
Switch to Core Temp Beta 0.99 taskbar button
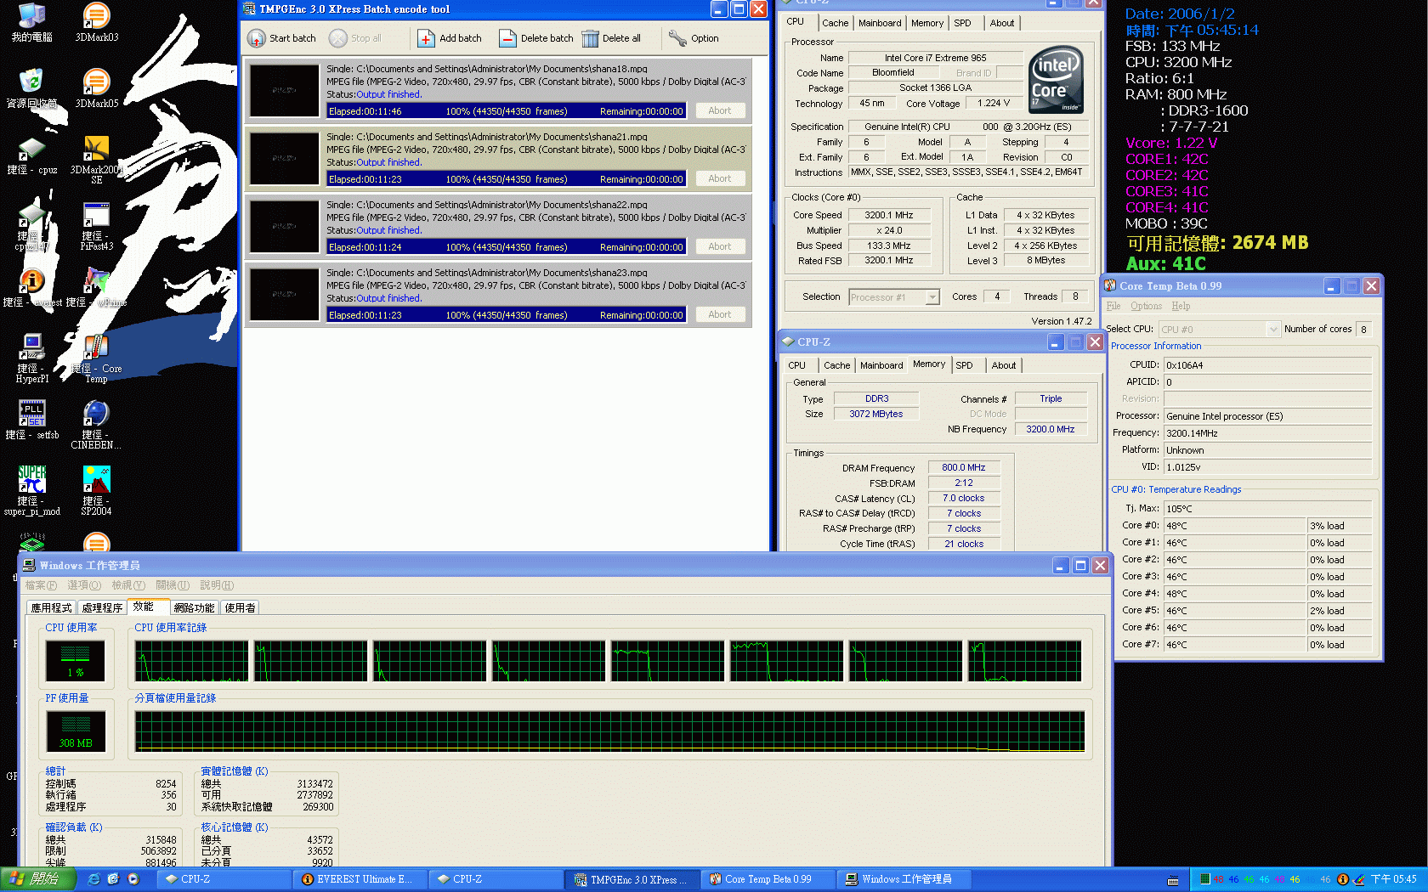coord(769,879)
